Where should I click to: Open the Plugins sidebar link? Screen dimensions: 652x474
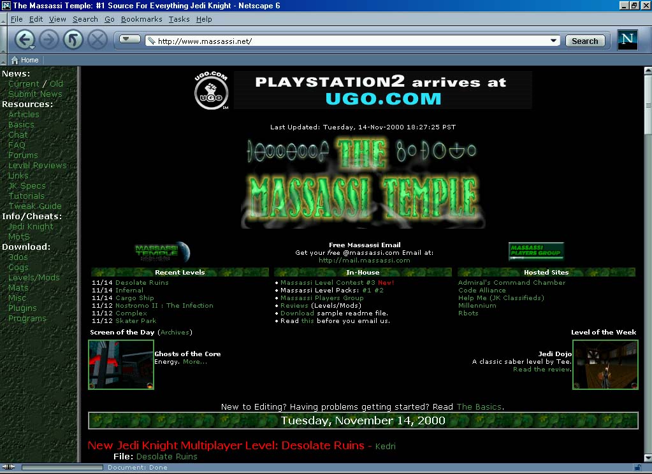[x=22, y=308]
